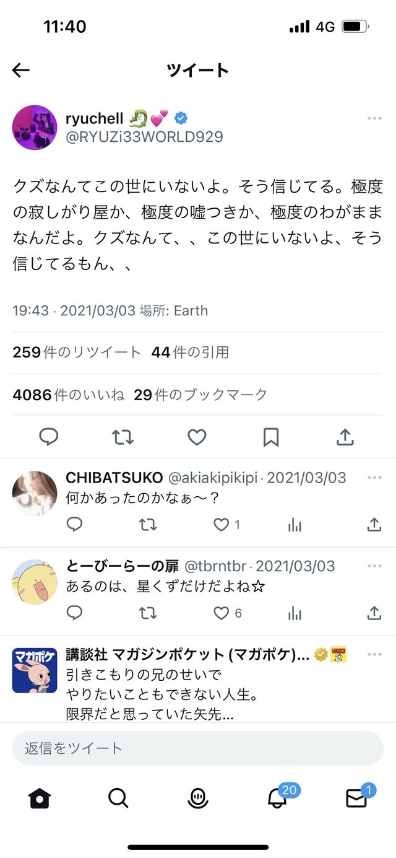Open more options on CHIBATSUKO reply
Viewport: 396px width, 858px height.
coord(374,478)
